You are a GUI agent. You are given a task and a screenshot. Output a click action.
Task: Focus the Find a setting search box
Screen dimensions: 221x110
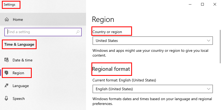pos(43,32)
